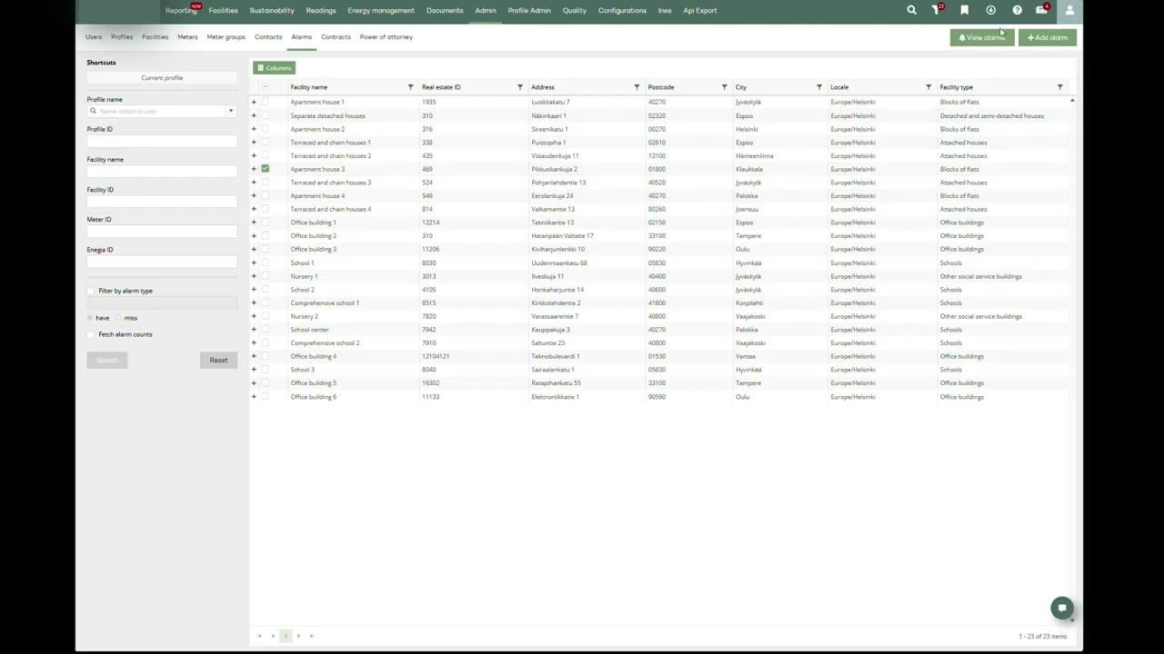Viewport: 1164px width, 654px height.
Task: Check the Separate detached houses row
Action: tap(266, 115)
